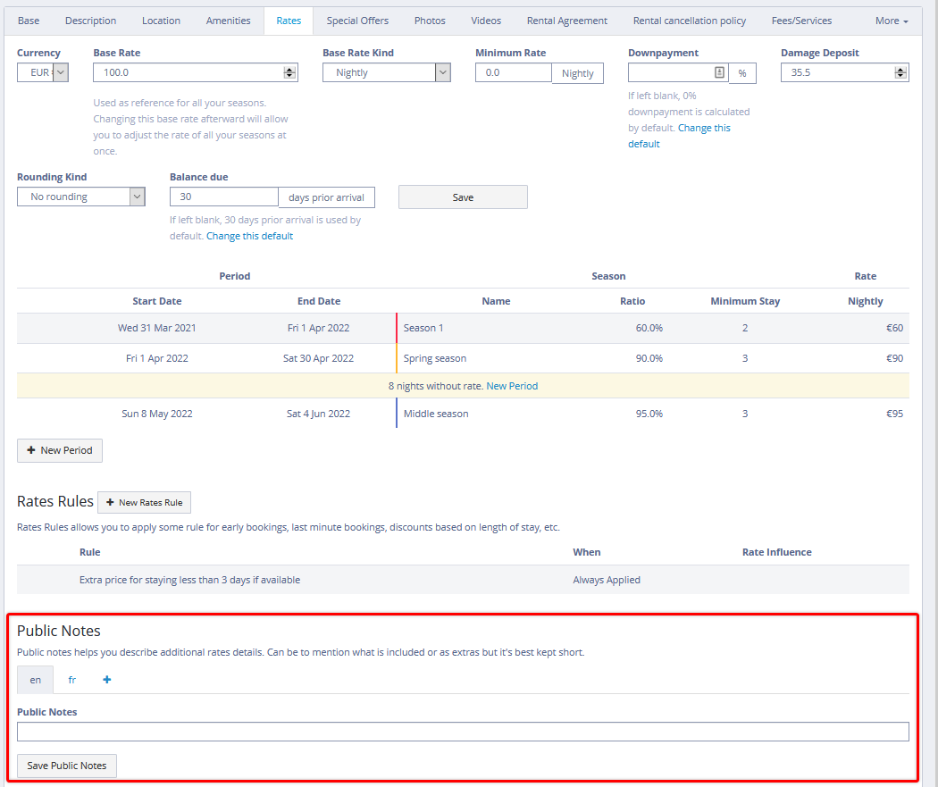Click the plus icon to add language tab

[x=107, y=680]
